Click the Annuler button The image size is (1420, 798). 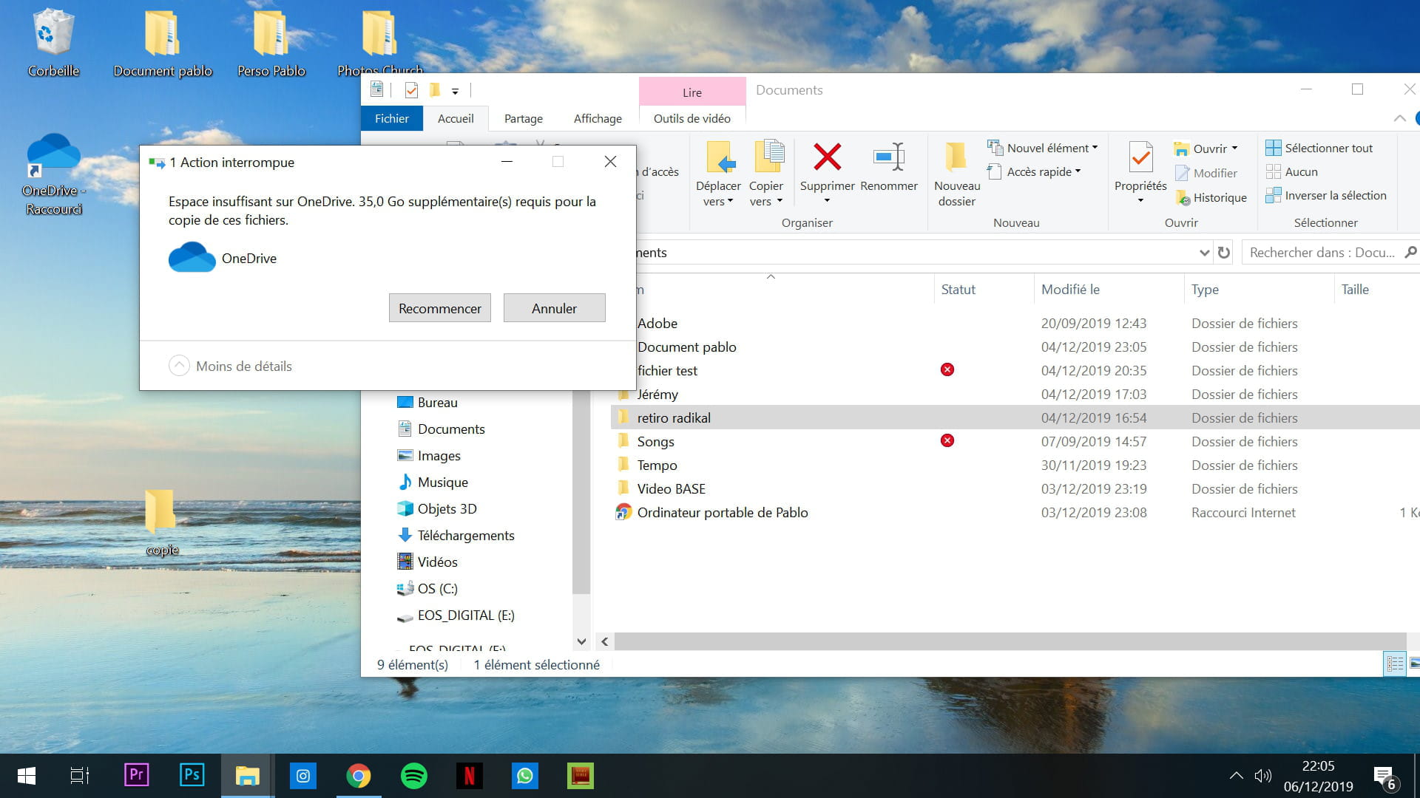(554, 308)
